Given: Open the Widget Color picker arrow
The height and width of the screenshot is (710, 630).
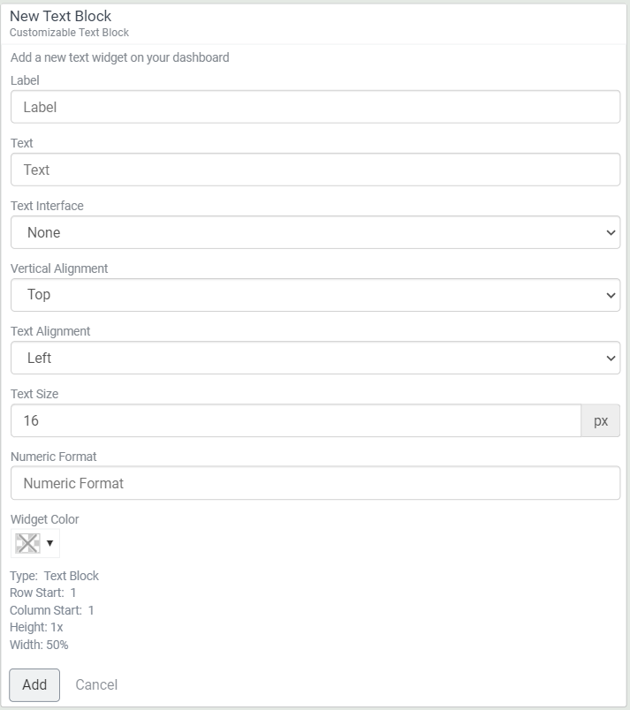Looking at the screenshot, I should pos(49,543).
